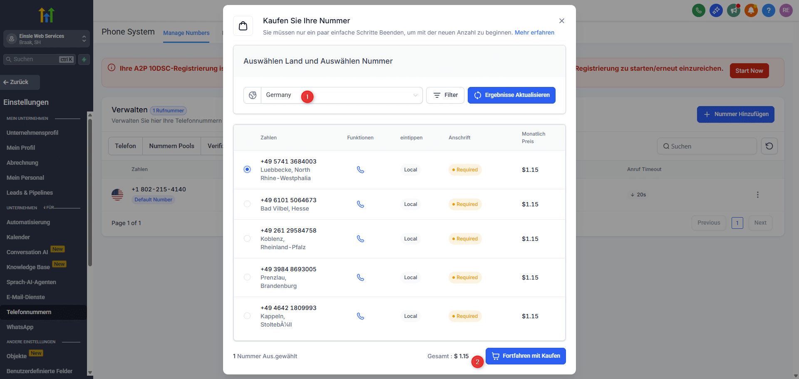The width and height of the screenshot is (799, 379).
Task: Switch to the Manage Numbers tab
Action: pos(186,33)
